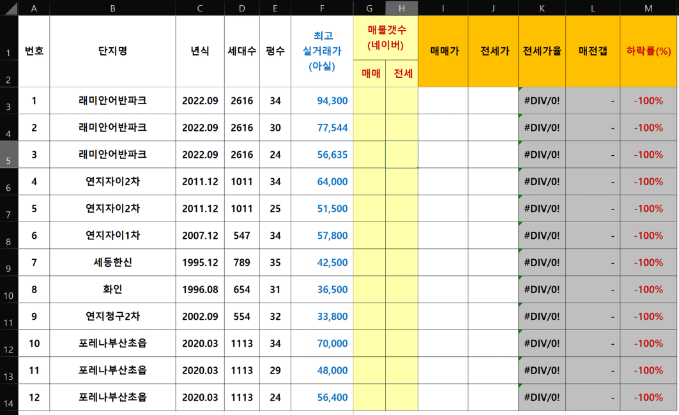The image size is (679, 415).
Task: Select the 매전갭 header cell
Action: (x=593, y=51)
